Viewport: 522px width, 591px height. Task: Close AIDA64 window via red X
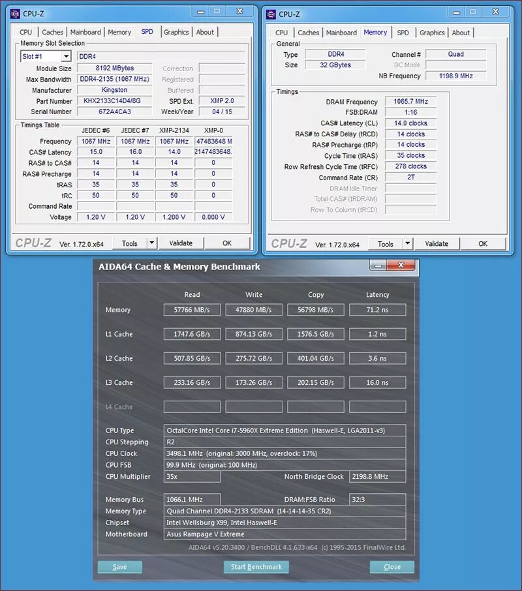[x=401, y=265]
